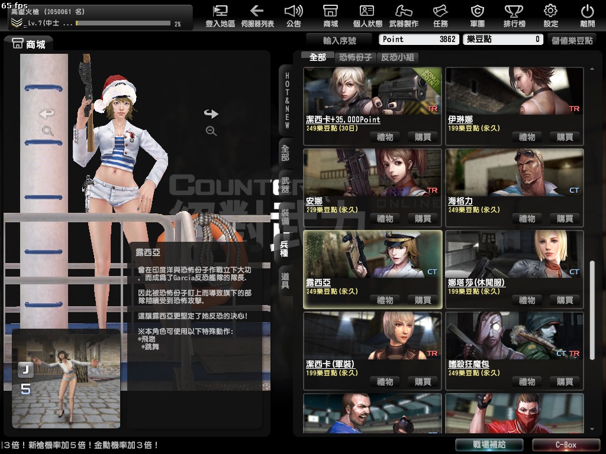Buy 安娜 with the 購買 button
The image size is (606, 454).
[x=423, y=219]
